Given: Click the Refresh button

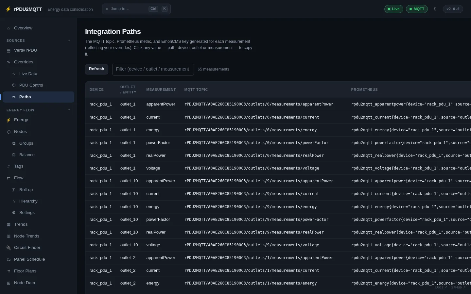Looking at the screenshot, I should tap(96, 69).
